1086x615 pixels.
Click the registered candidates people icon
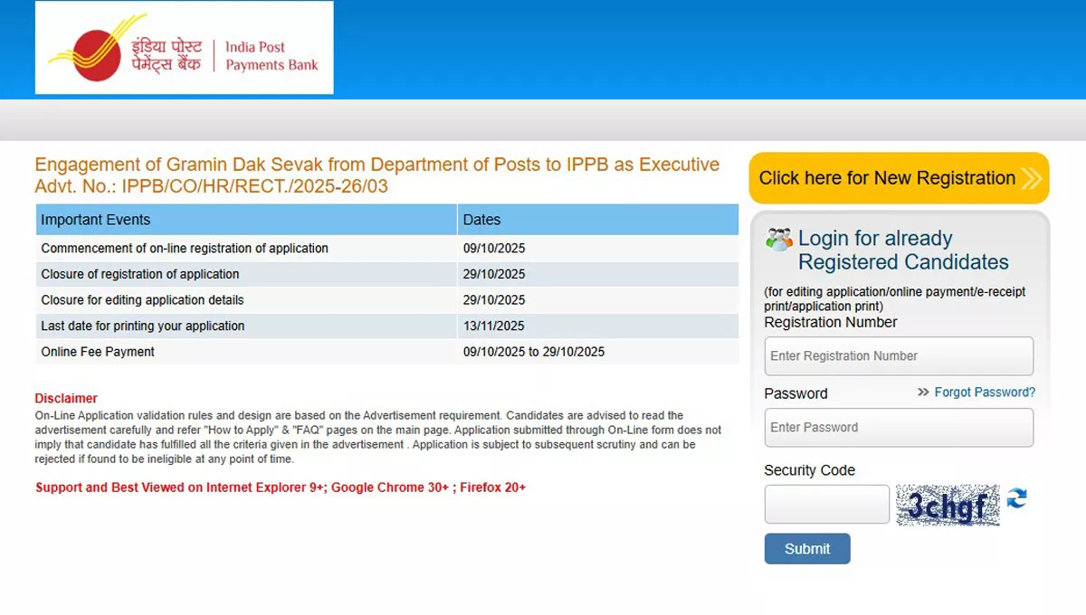(x=778, y=240)
